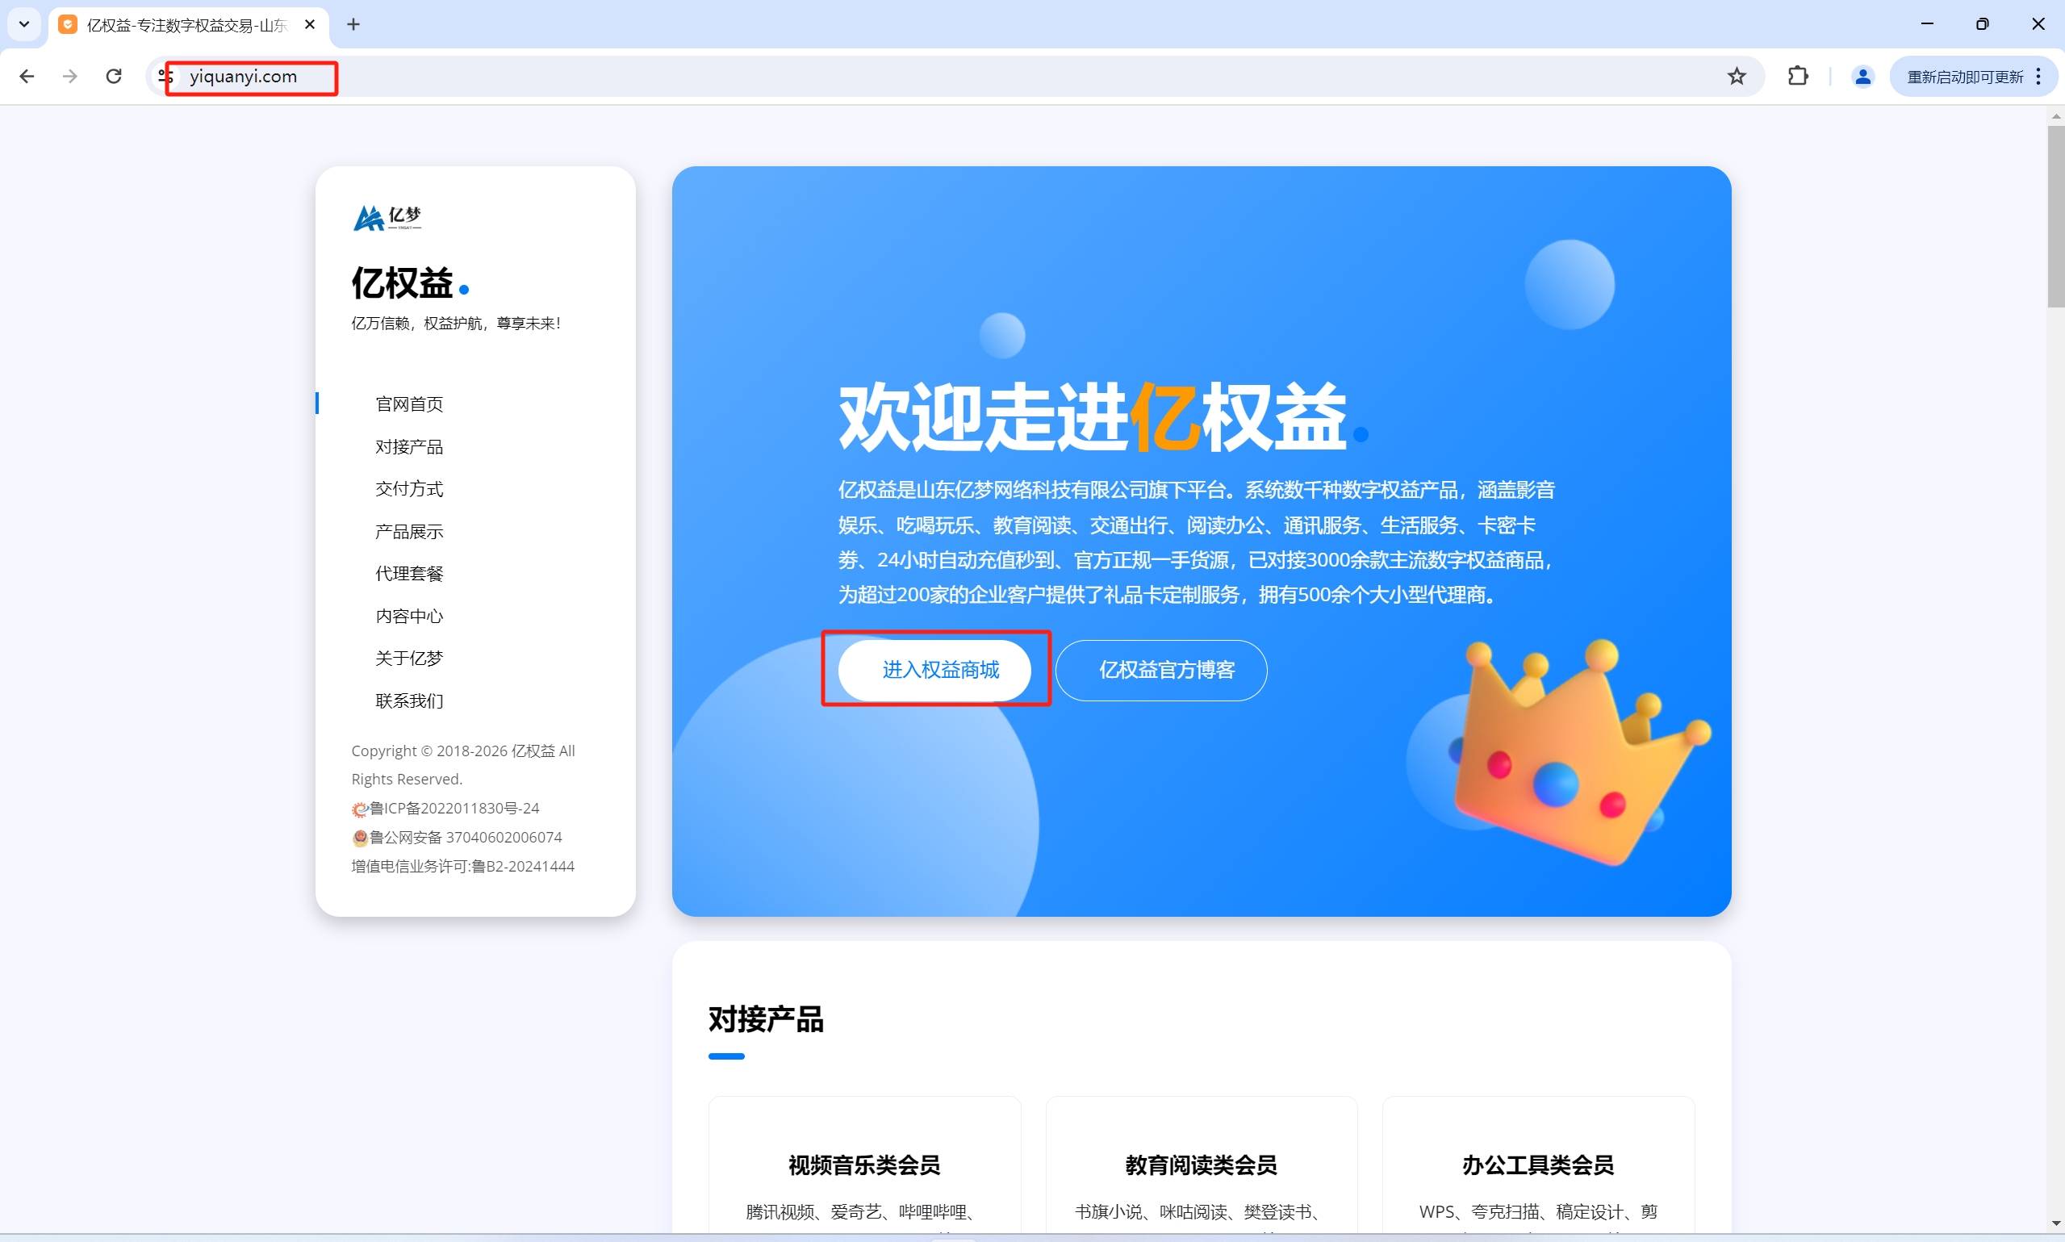This screenshot has width=2065, height=1242.
Task: Click the browser forward arrow
Action: (x=70, y=76)
